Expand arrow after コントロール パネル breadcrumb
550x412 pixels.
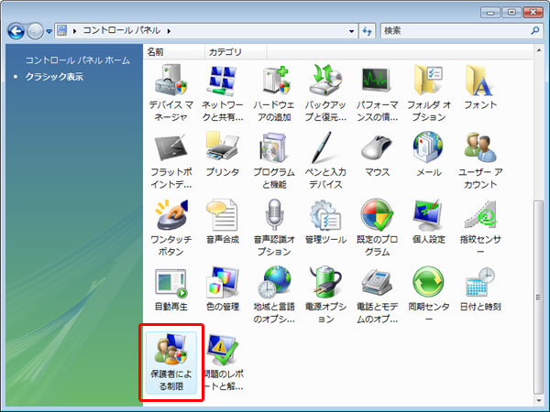[169, 31]
